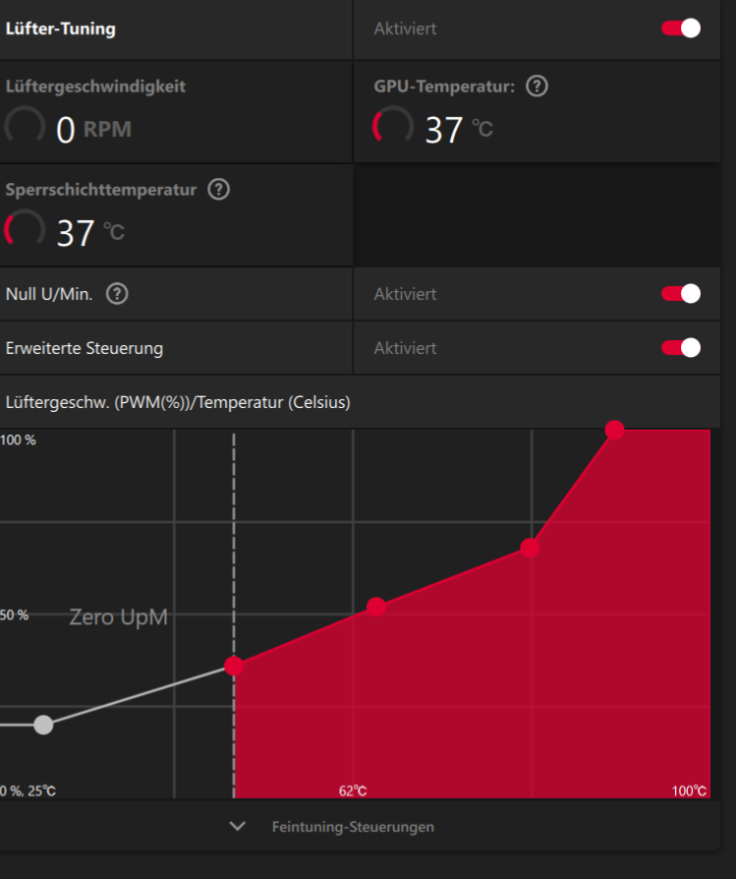This screenshot has height=879, width=736.
Task: Click the Zero UpM label on the graph
Action: pyautogui.click(x=118, y=617)
